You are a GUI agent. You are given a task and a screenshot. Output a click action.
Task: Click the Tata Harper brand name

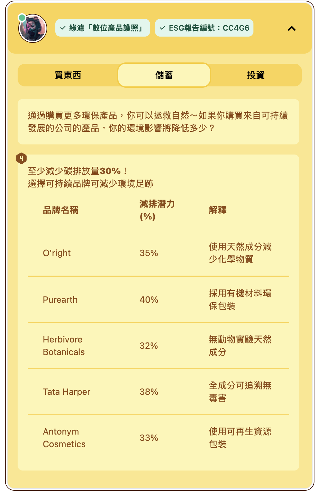tap(66, 392)
